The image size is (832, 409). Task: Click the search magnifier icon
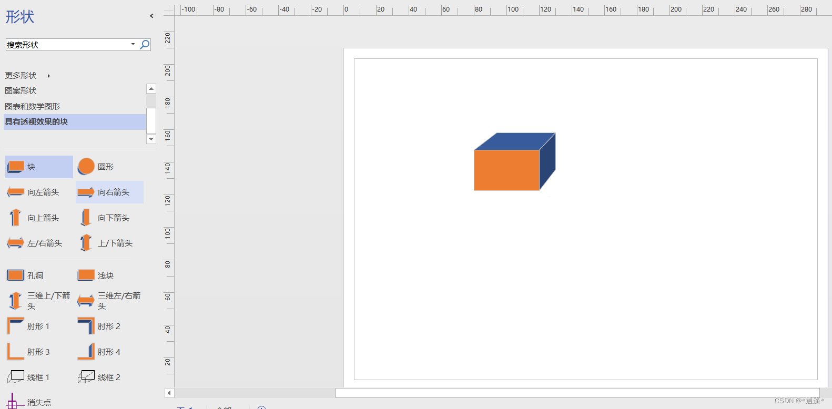click(145, 45)
